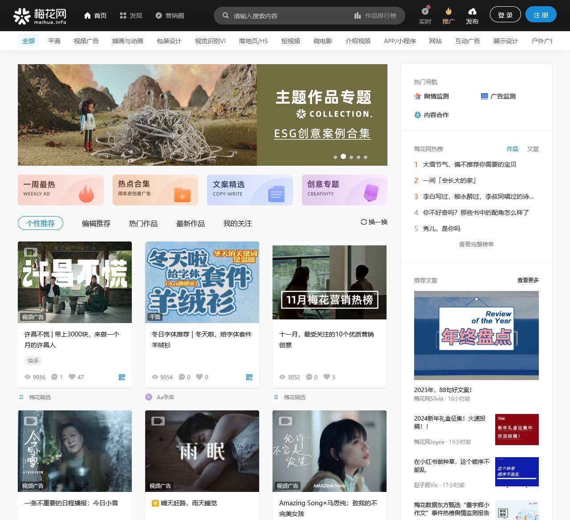Switch hot list to 文章
The image size is (570, 520).
tap(533, 149)
